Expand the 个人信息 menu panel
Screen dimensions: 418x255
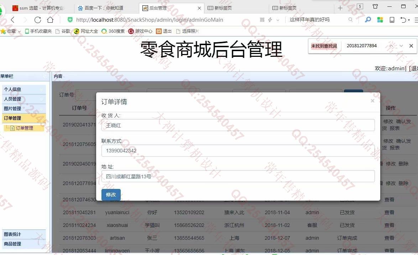(24, 89)
